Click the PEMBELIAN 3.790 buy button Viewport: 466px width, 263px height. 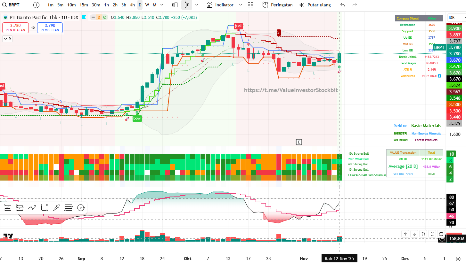(50, 28)
